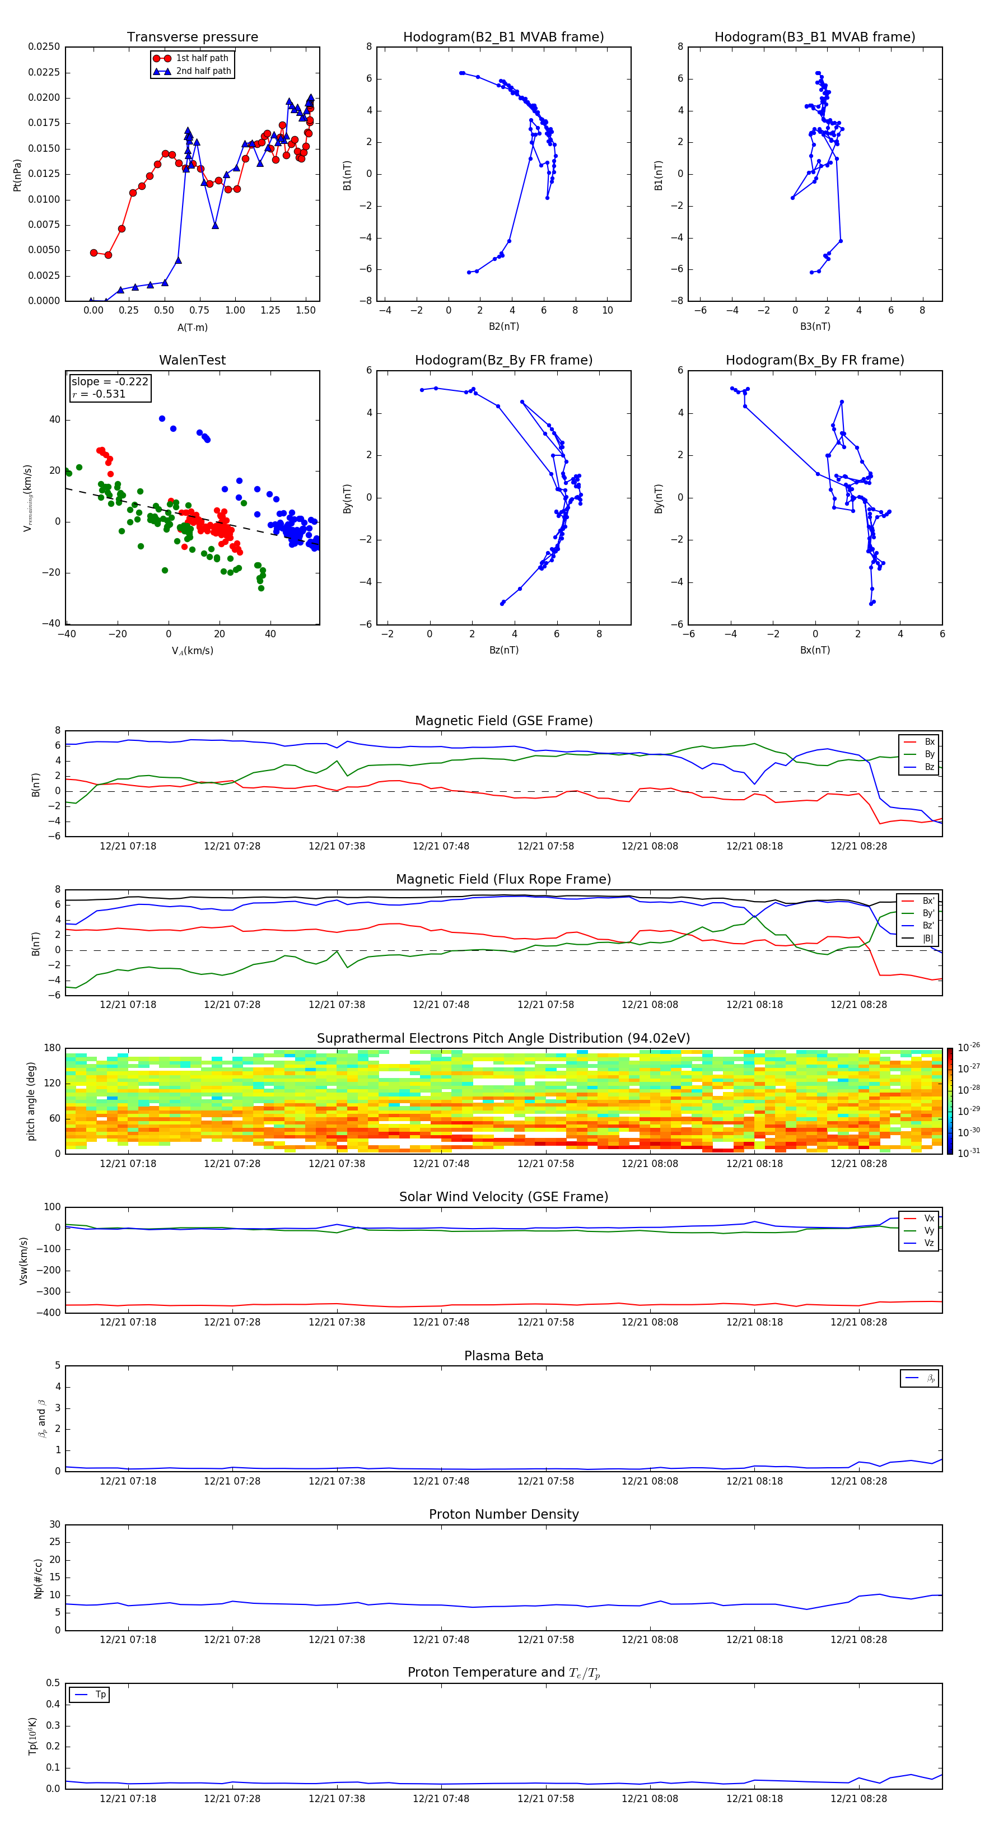Viewport: 1008px width, 1848px height.
Task: Click the "Solar Wind Velocity (GSE Frame)" title
Action: [x=503, y=1197]
